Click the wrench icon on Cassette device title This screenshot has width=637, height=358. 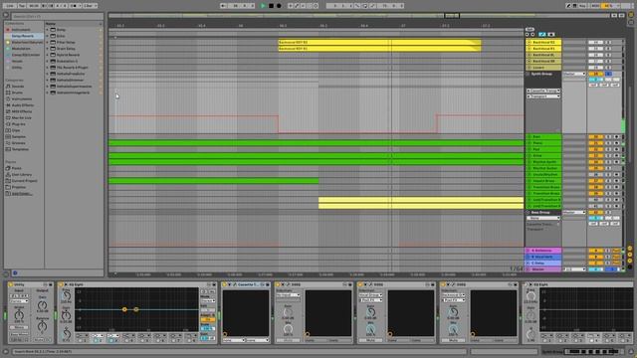click(x=235, y=284)
